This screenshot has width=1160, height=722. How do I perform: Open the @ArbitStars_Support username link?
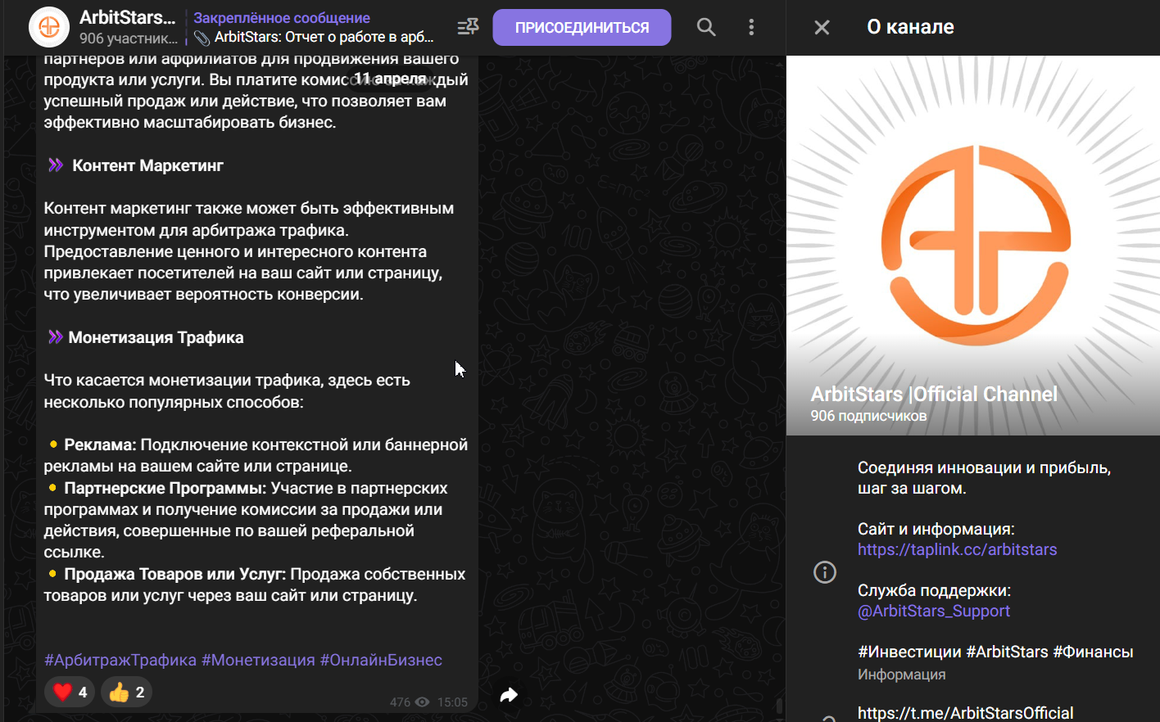(x=933, y=611)
